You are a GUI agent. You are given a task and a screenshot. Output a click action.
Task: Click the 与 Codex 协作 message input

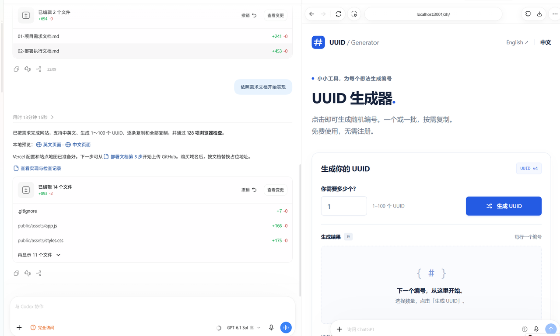click(152, 307)
